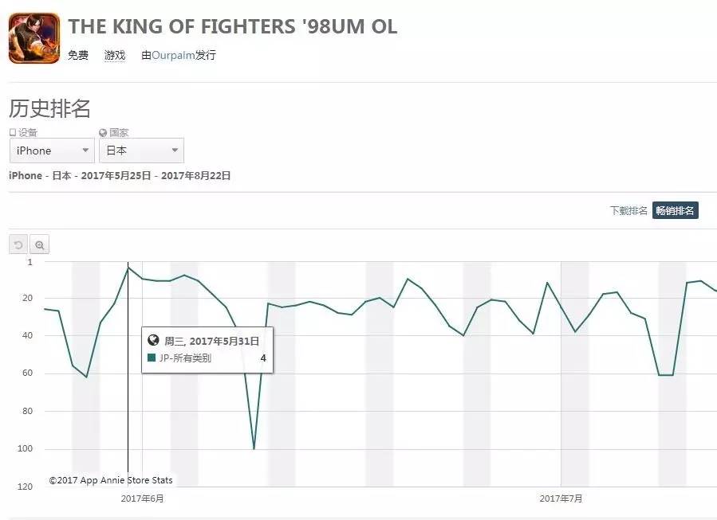
Task: Click the King of Fighters app icon
Action: coord(34,38)
